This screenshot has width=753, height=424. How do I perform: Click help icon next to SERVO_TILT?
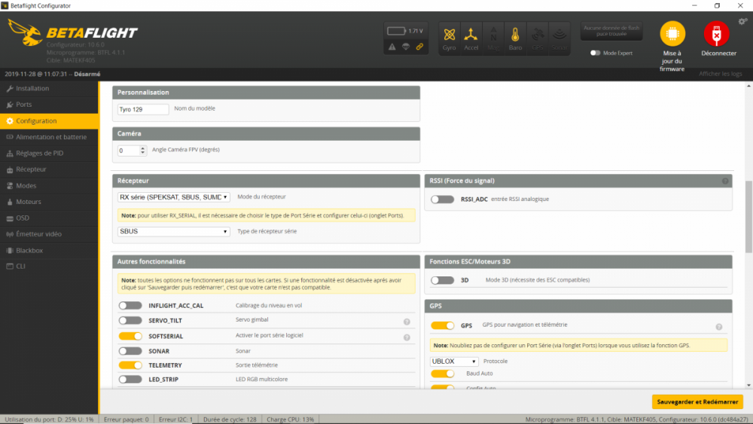pos(407,322)
